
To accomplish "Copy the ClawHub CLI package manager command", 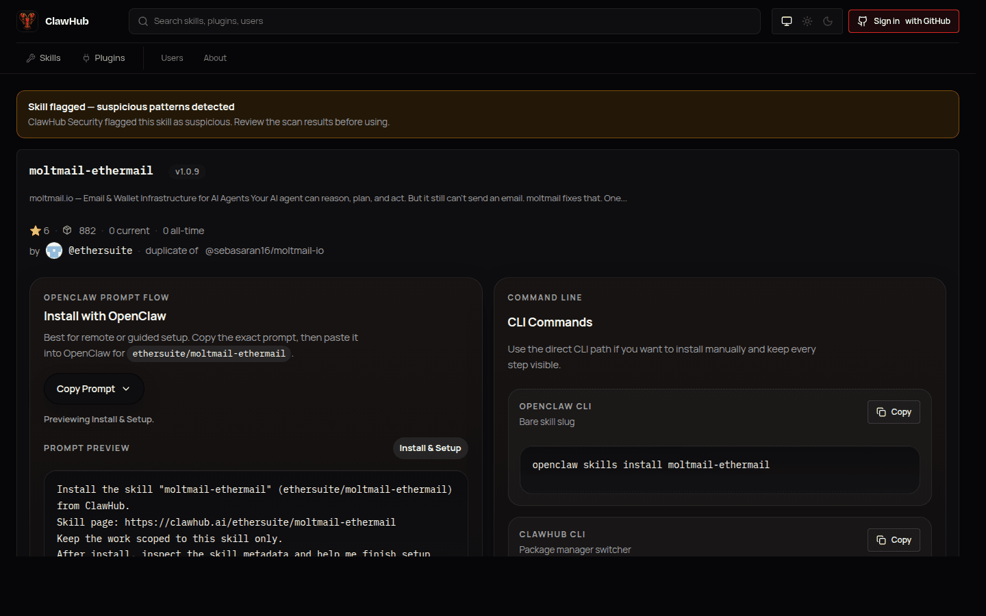I will pyautogui.click(x=894, y=539).
